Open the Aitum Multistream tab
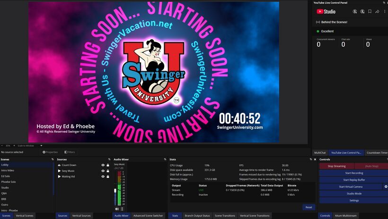The width and height of the screenshot is (388, 219). coord(346,216)
